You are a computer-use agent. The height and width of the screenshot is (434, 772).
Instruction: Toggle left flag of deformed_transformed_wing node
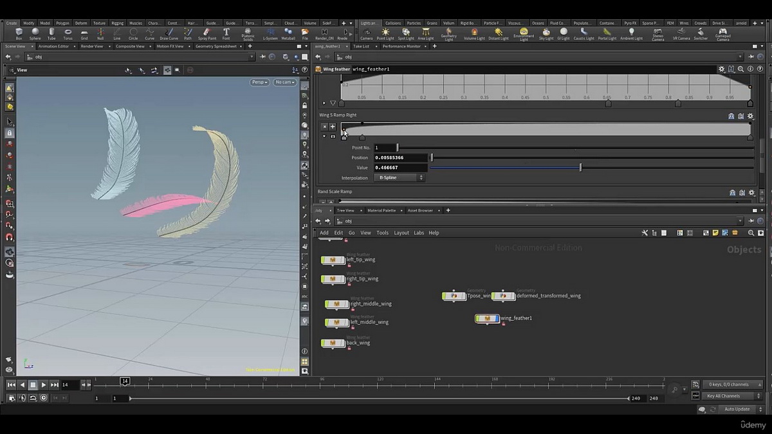click(495, 296)
